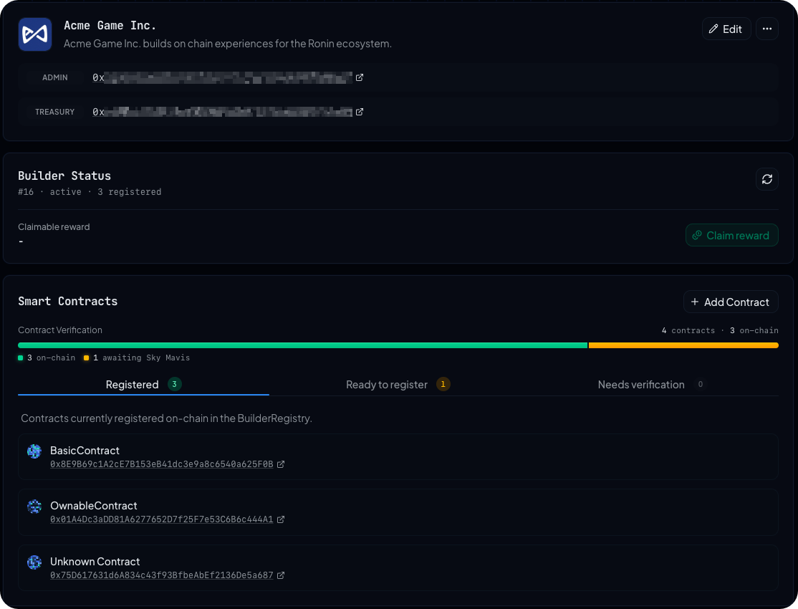Viewport: 798px width, 609px height.
Task: Open treasury address external link icon
Action: pos(360,112)
